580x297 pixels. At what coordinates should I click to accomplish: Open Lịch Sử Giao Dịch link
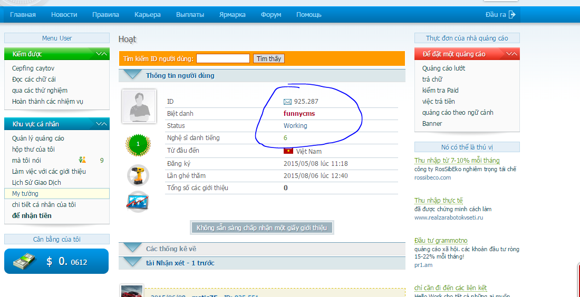click(36, 183)
